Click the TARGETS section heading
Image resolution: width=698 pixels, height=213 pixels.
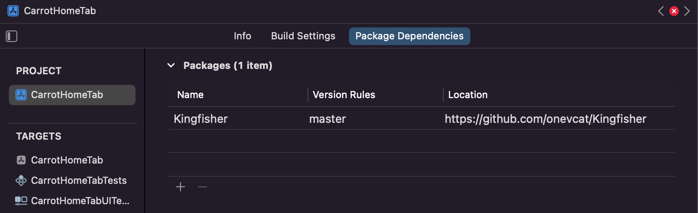click(x=39, y=136)
